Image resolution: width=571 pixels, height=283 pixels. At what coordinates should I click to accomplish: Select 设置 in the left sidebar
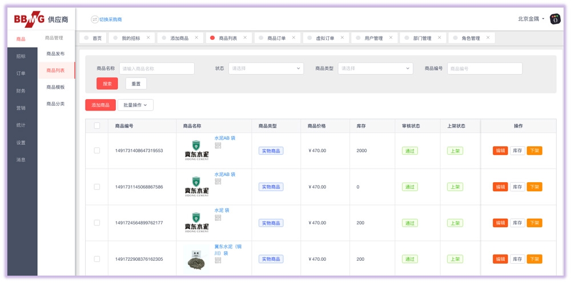click(21, 142)
